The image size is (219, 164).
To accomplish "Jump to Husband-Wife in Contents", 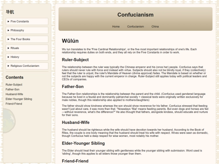I will coord(14,94).
